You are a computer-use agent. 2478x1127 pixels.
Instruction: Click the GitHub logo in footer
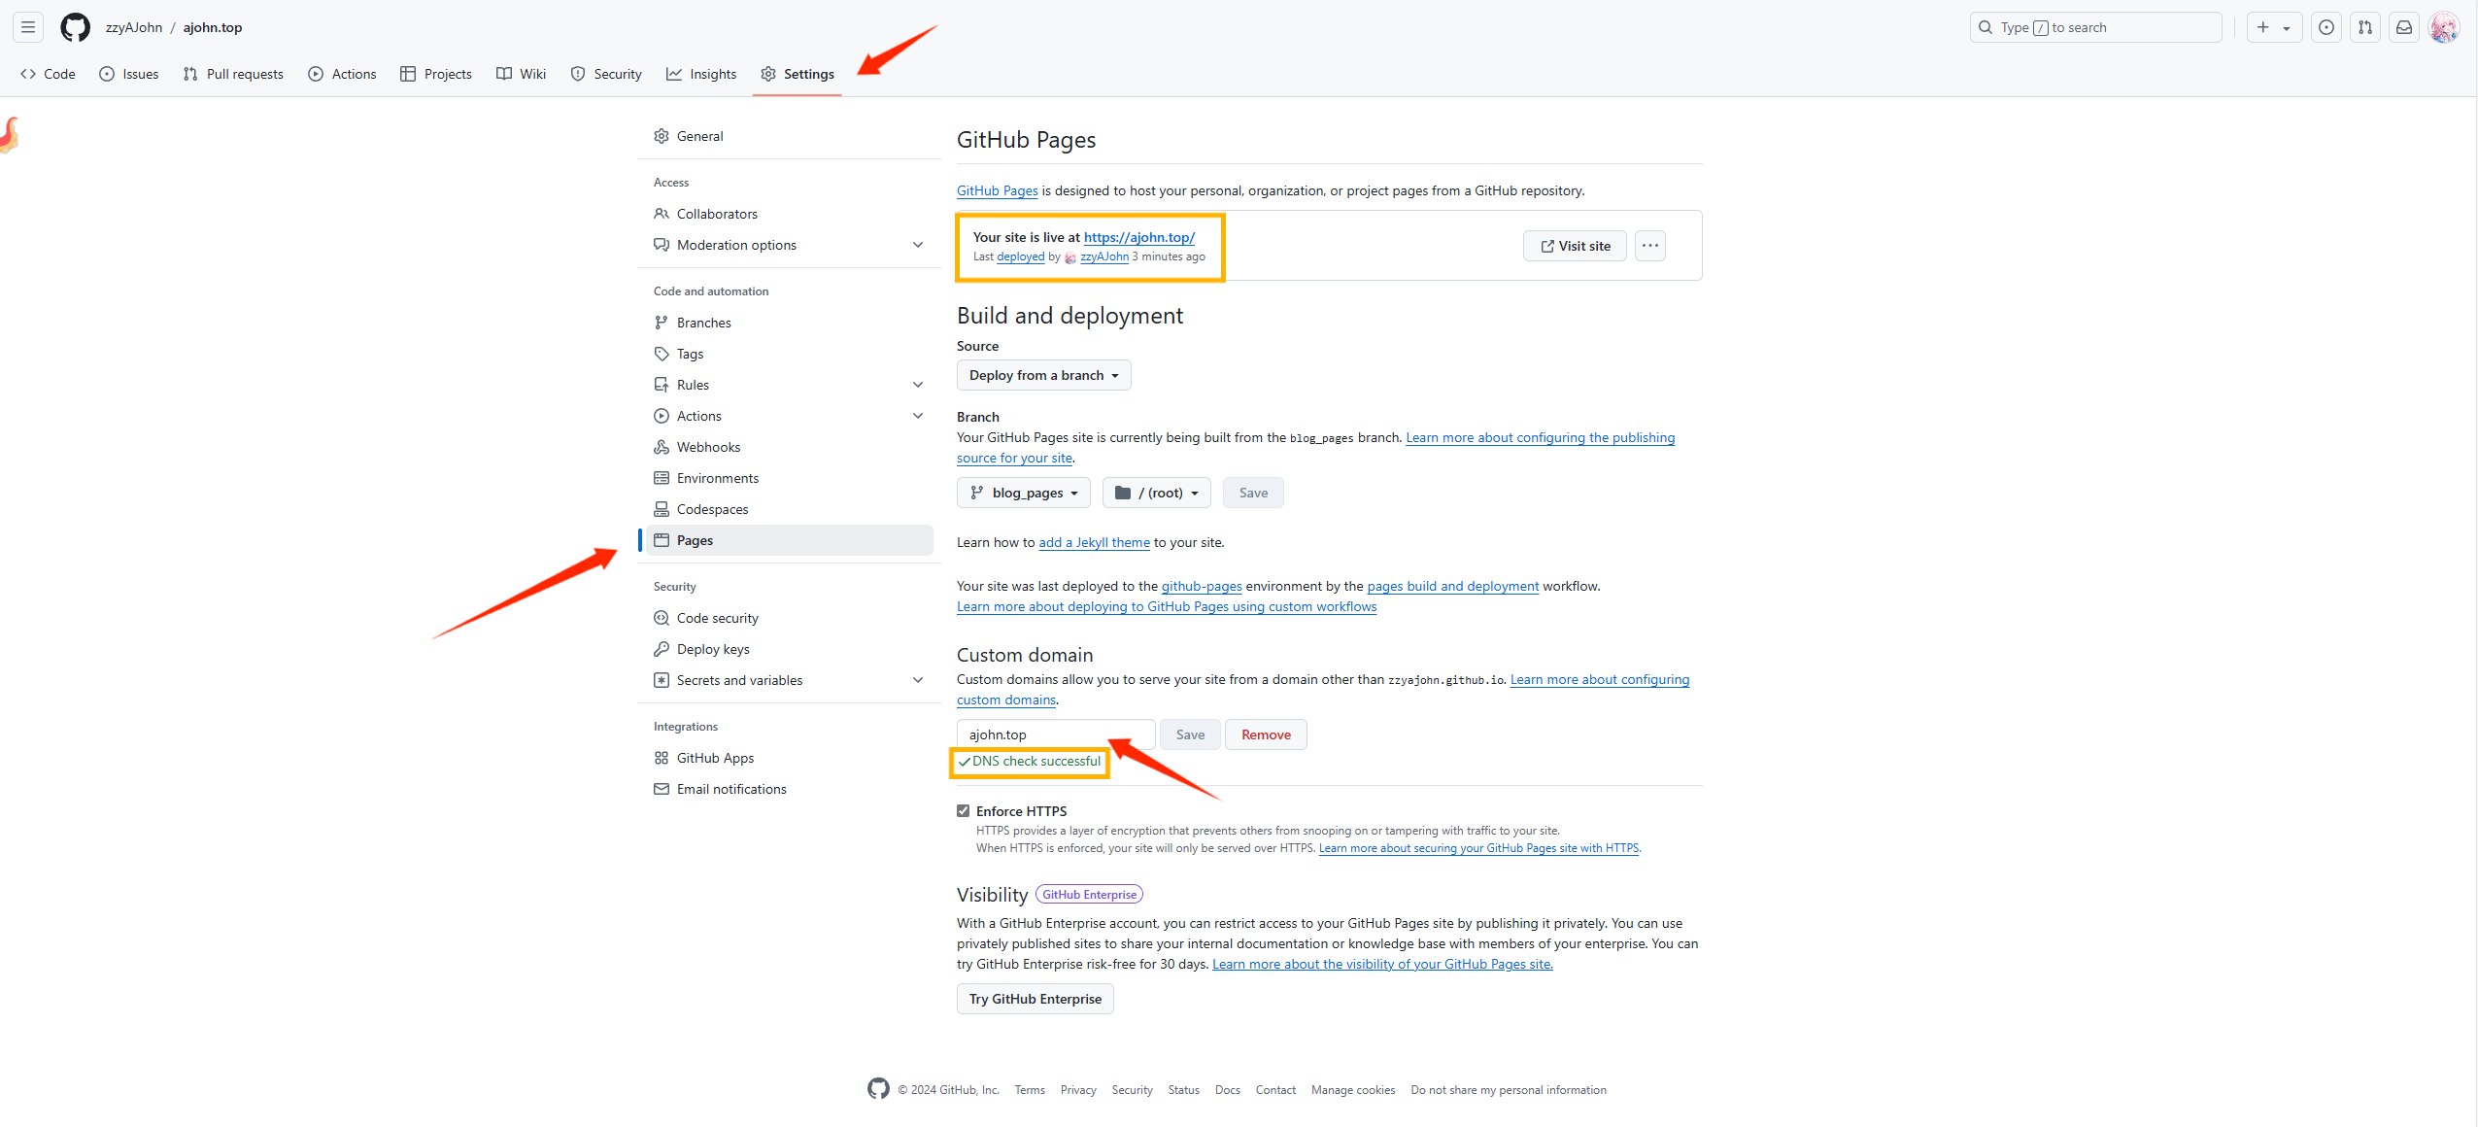[878, 1089]
